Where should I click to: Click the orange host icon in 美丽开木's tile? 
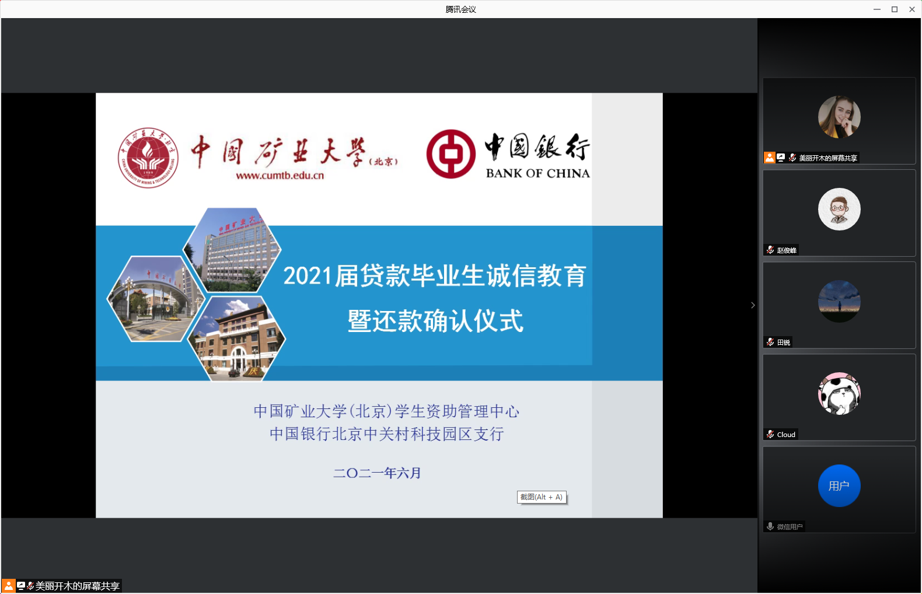point(770,158)
